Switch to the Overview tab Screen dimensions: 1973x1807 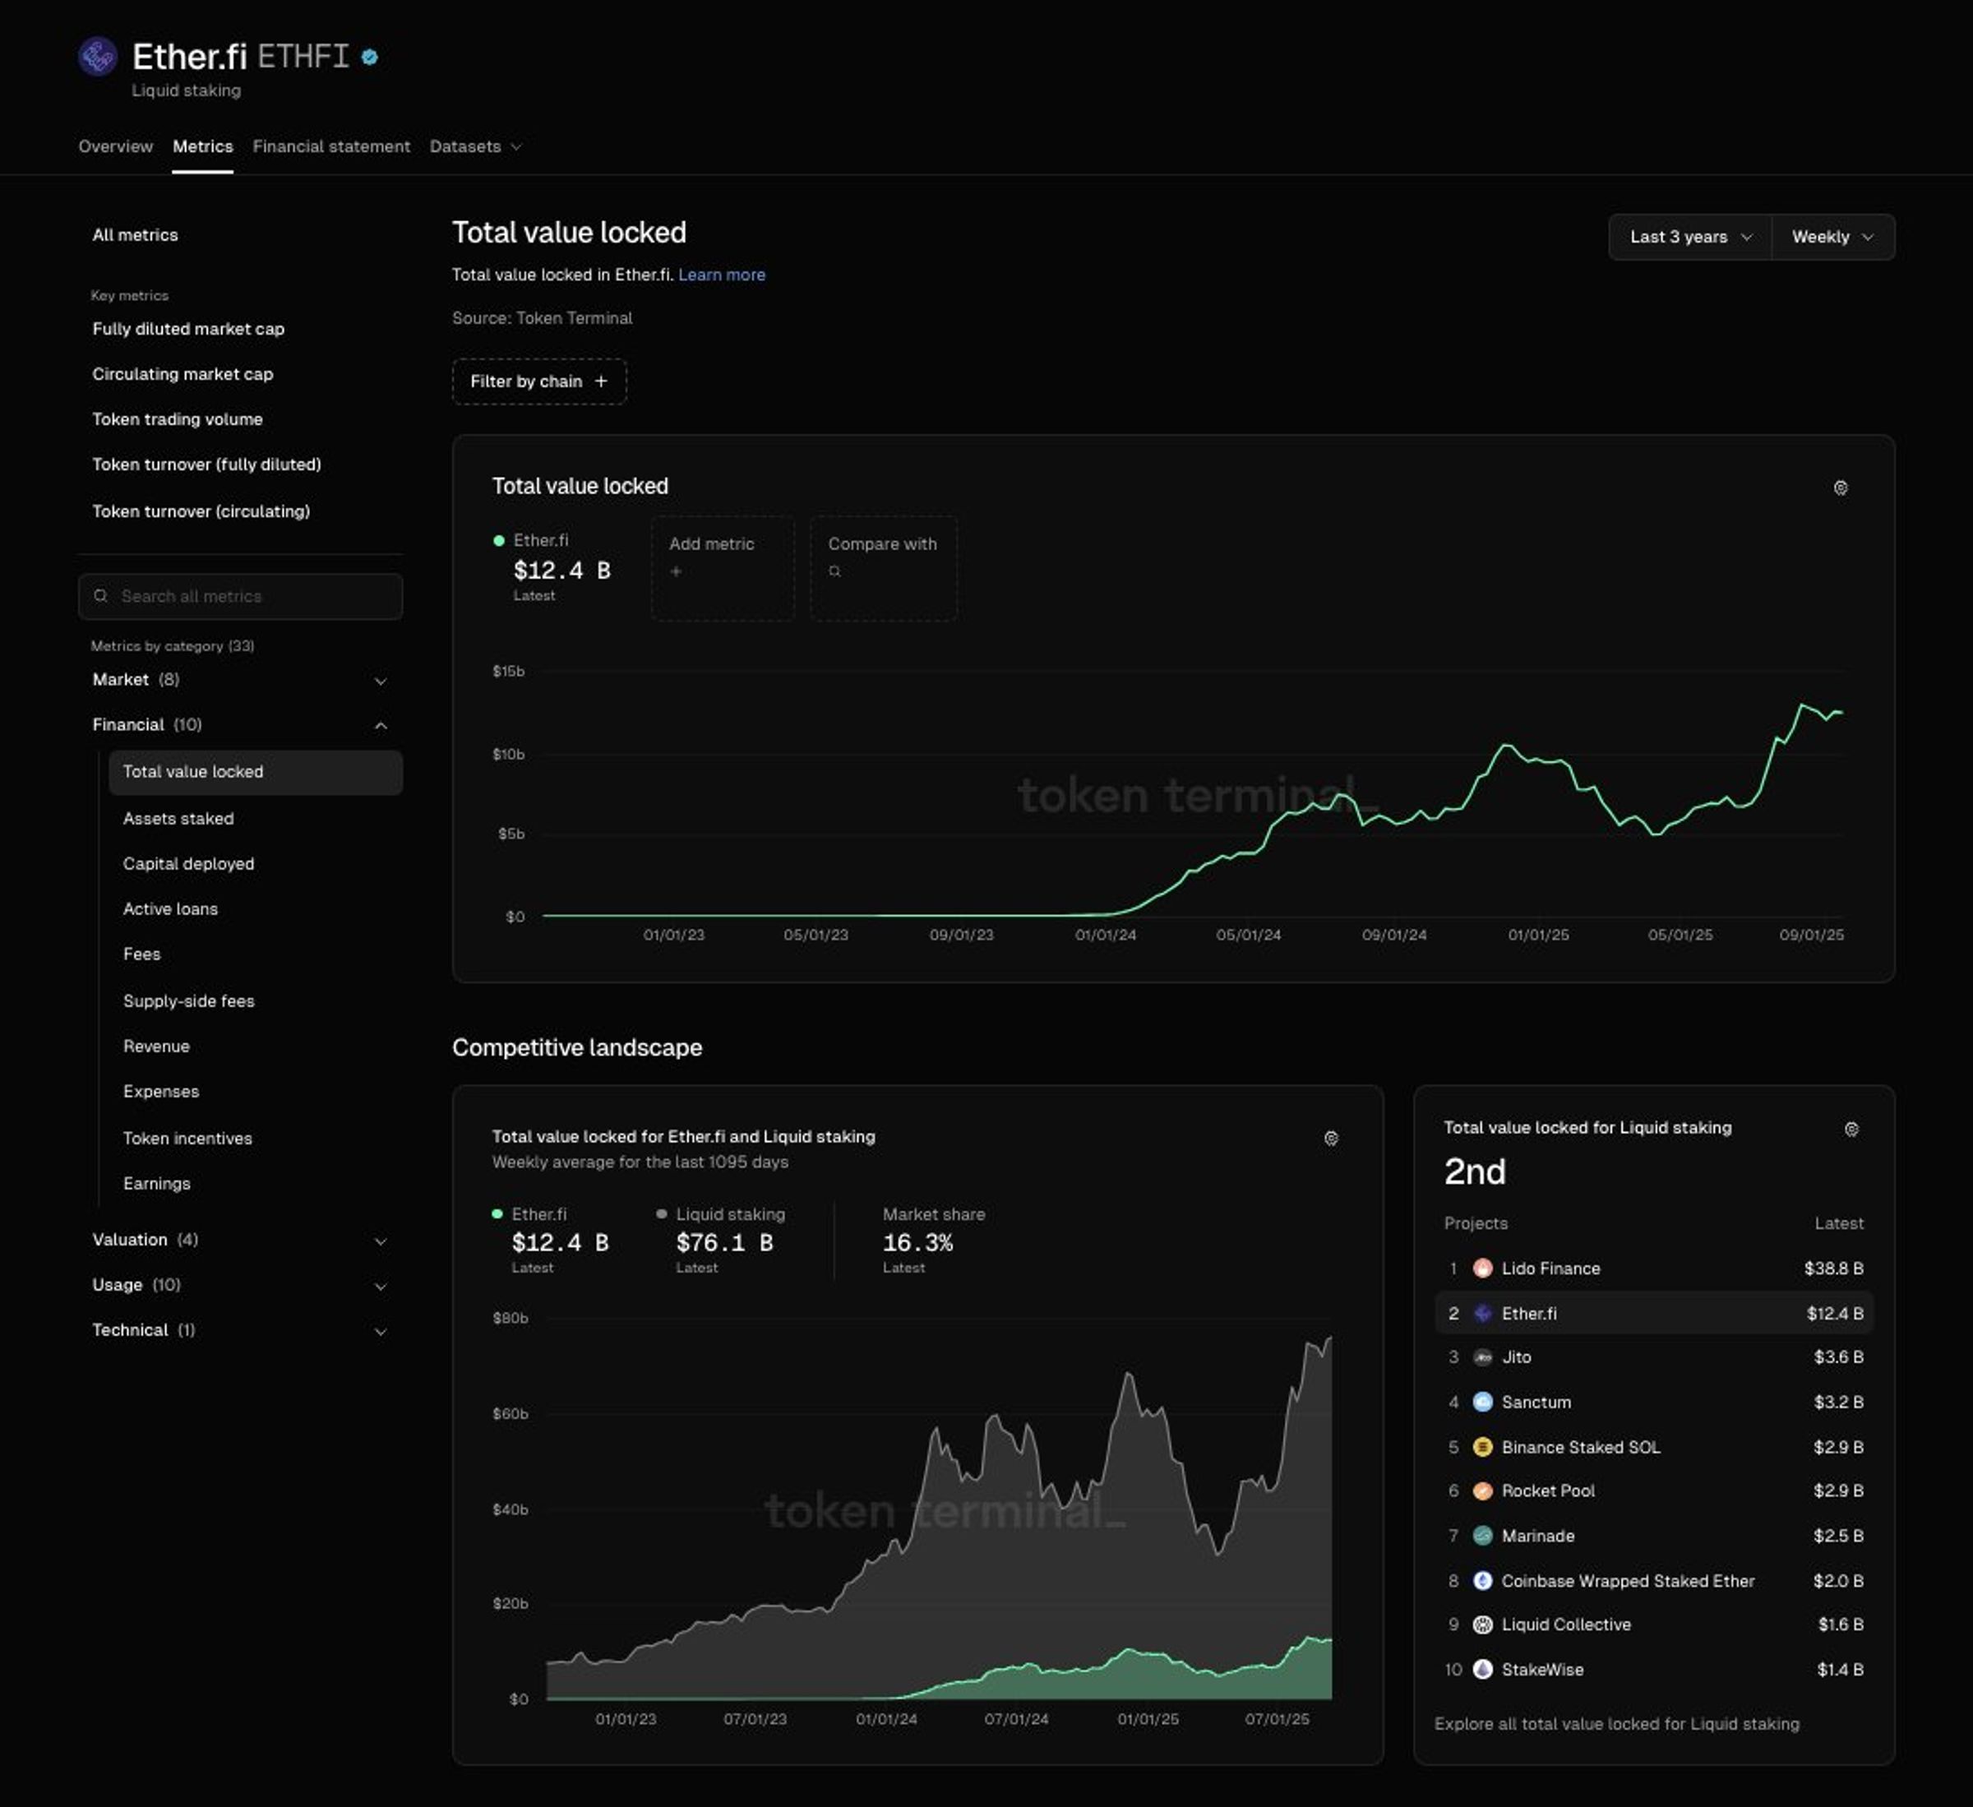115,146
